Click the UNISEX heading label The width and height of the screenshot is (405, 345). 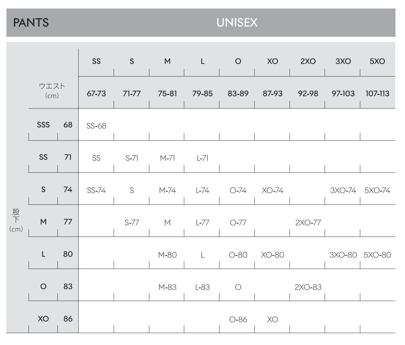[237, 23]
